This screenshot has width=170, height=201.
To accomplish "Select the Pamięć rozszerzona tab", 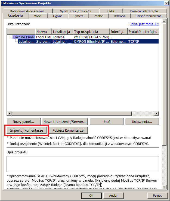I will tap(149, 16).
